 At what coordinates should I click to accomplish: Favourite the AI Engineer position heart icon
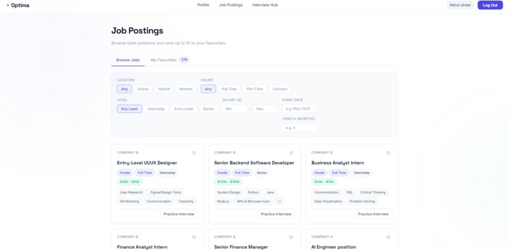pyautogui.click(x=388, y=237)
